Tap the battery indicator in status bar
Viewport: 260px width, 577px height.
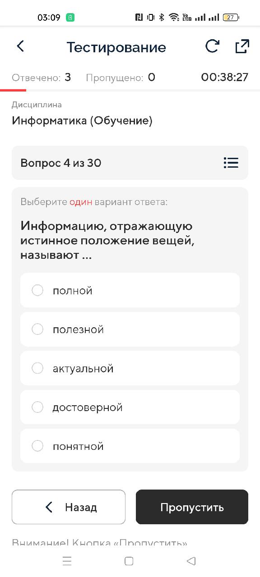click(x=231, y=18)
